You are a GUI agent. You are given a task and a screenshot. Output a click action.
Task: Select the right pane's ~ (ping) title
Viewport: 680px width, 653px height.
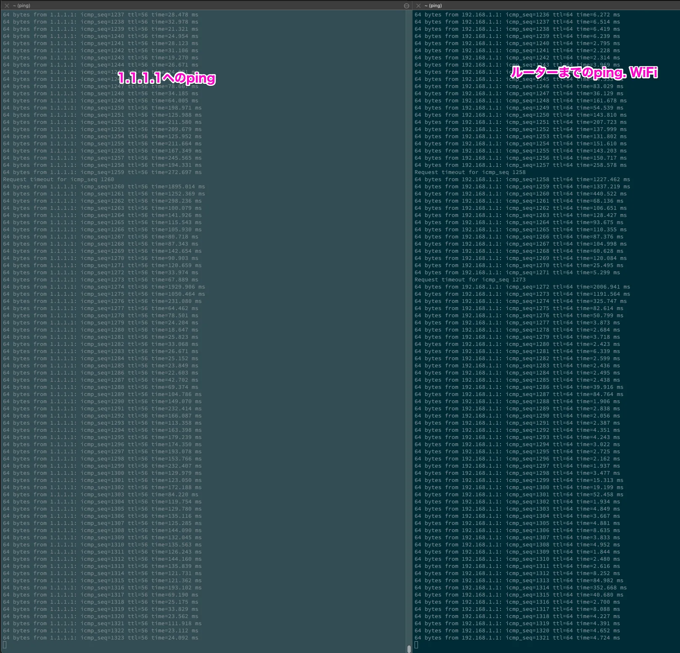[x=433, y=5]
